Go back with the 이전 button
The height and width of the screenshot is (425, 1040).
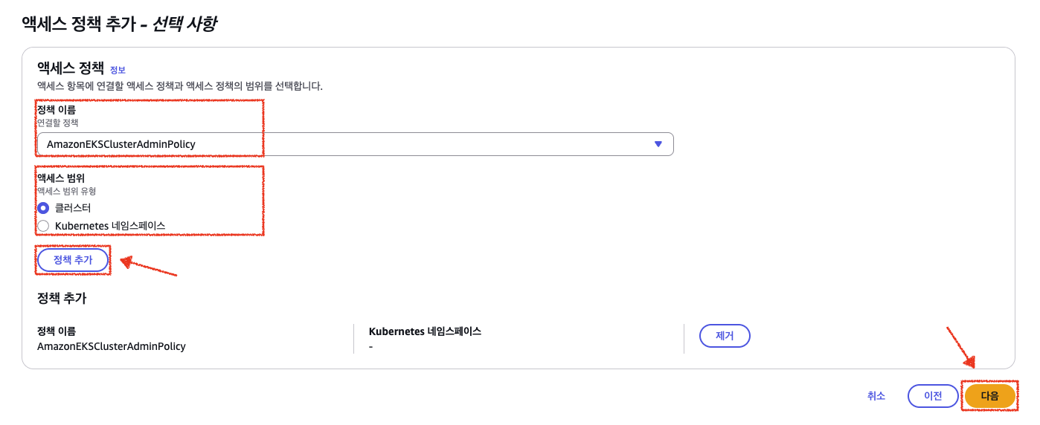pos(932,396)
